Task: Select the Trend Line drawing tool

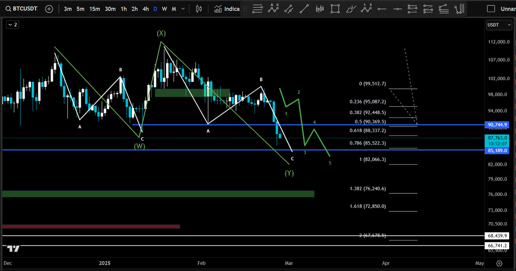Action: pos(304,9)
